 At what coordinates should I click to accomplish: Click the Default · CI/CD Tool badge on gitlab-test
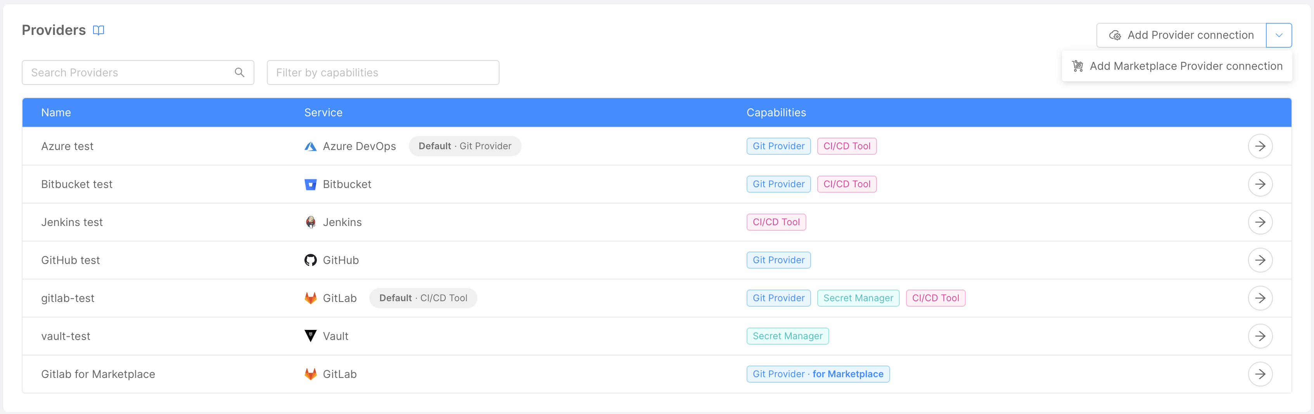coord(423,298)
